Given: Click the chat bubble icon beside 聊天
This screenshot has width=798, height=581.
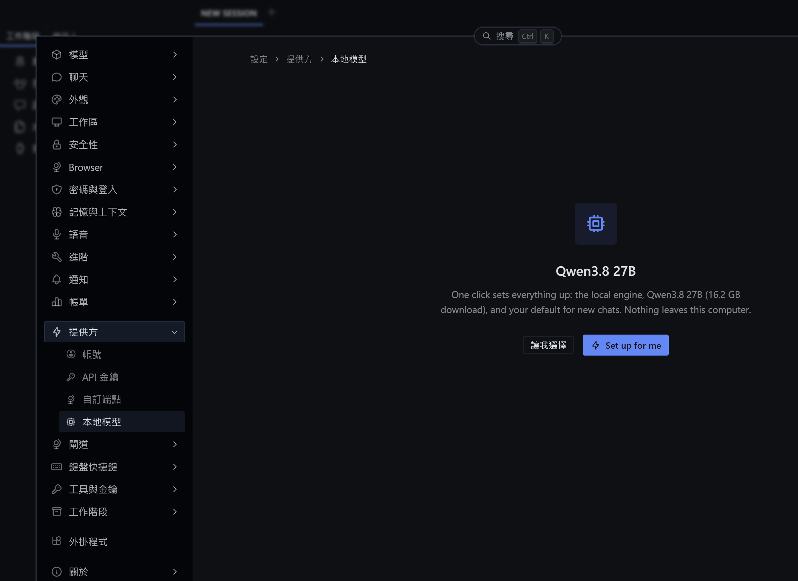Looking at the screenshot, I should point(57,77).
